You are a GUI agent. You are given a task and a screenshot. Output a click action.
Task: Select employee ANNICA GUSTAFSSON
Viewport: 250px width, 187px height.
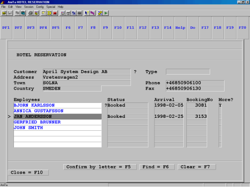(58, 111)
